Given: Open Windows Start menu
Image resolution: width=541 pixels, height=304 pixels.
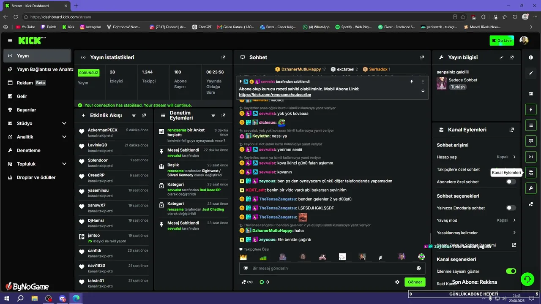Looking at the screenshot, I should 7,298.
